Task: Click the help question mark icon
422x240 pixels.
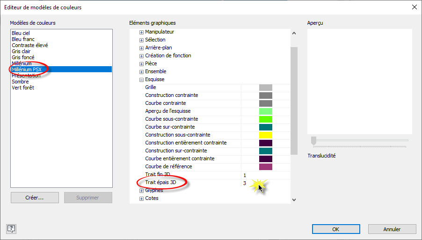Action: (x=12, y=228)
